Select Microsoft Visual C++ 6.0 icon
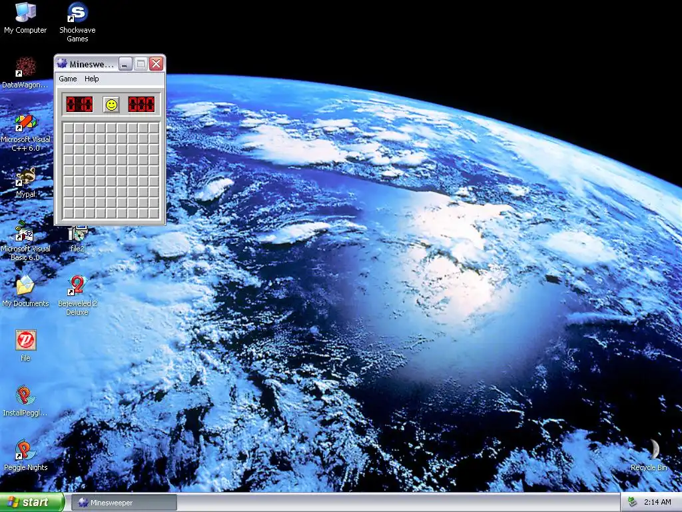 click(25, 132)
